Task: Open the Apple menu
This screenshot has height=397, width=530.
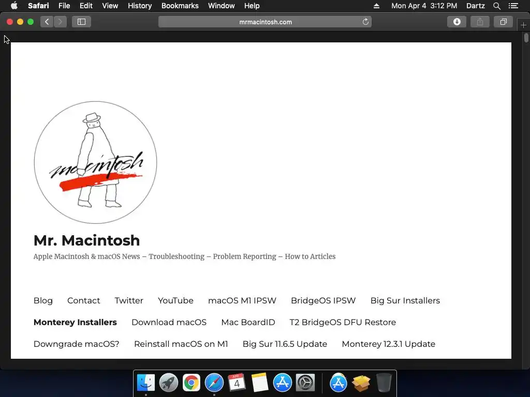Action: click(14, 6)
